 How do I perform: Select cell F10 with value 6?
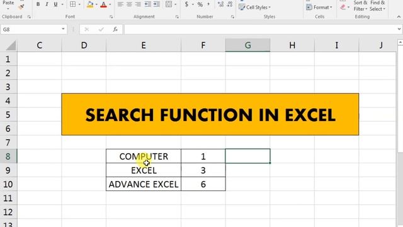point(203,184)
